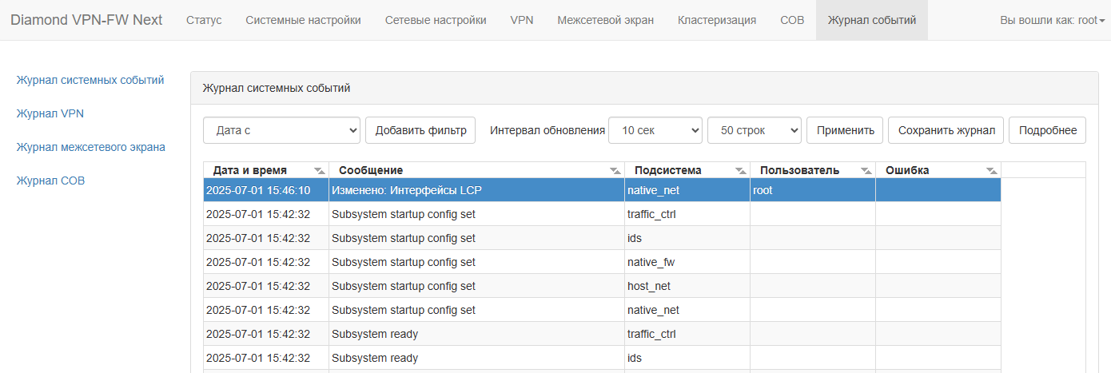This screenshot has width=1111, height=373.
Task: Open the 'Дата с' filter dropdown
Action: (x=281, y=130)
